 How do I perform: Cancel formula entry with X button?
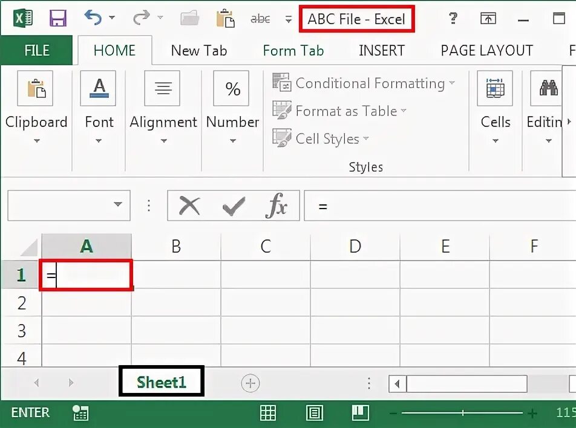click(189, 206)
